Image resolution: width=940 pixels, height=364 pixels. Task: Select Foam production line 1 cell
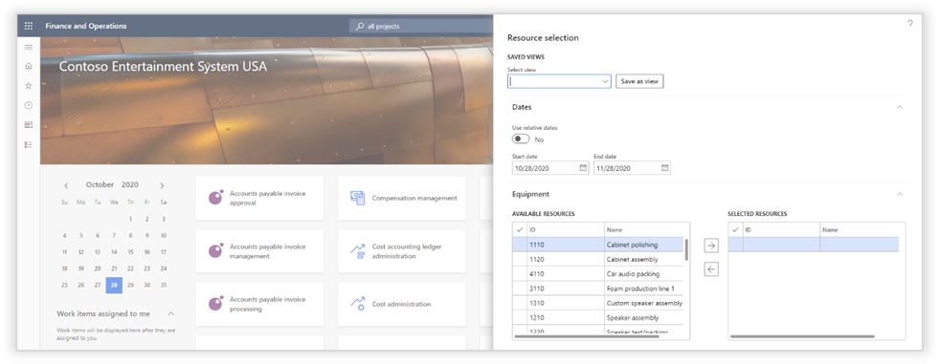[644, 289]
